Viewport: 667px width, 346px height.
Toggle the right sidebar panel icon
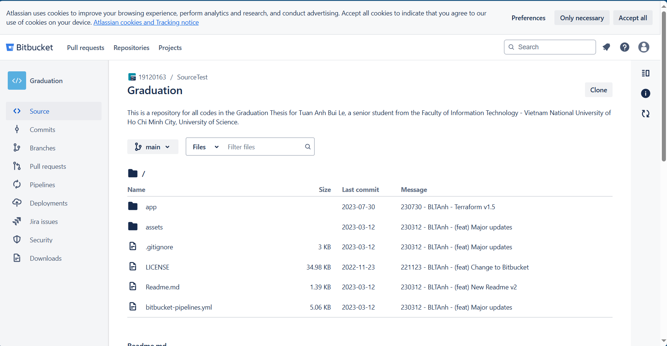tap(646, 73)
